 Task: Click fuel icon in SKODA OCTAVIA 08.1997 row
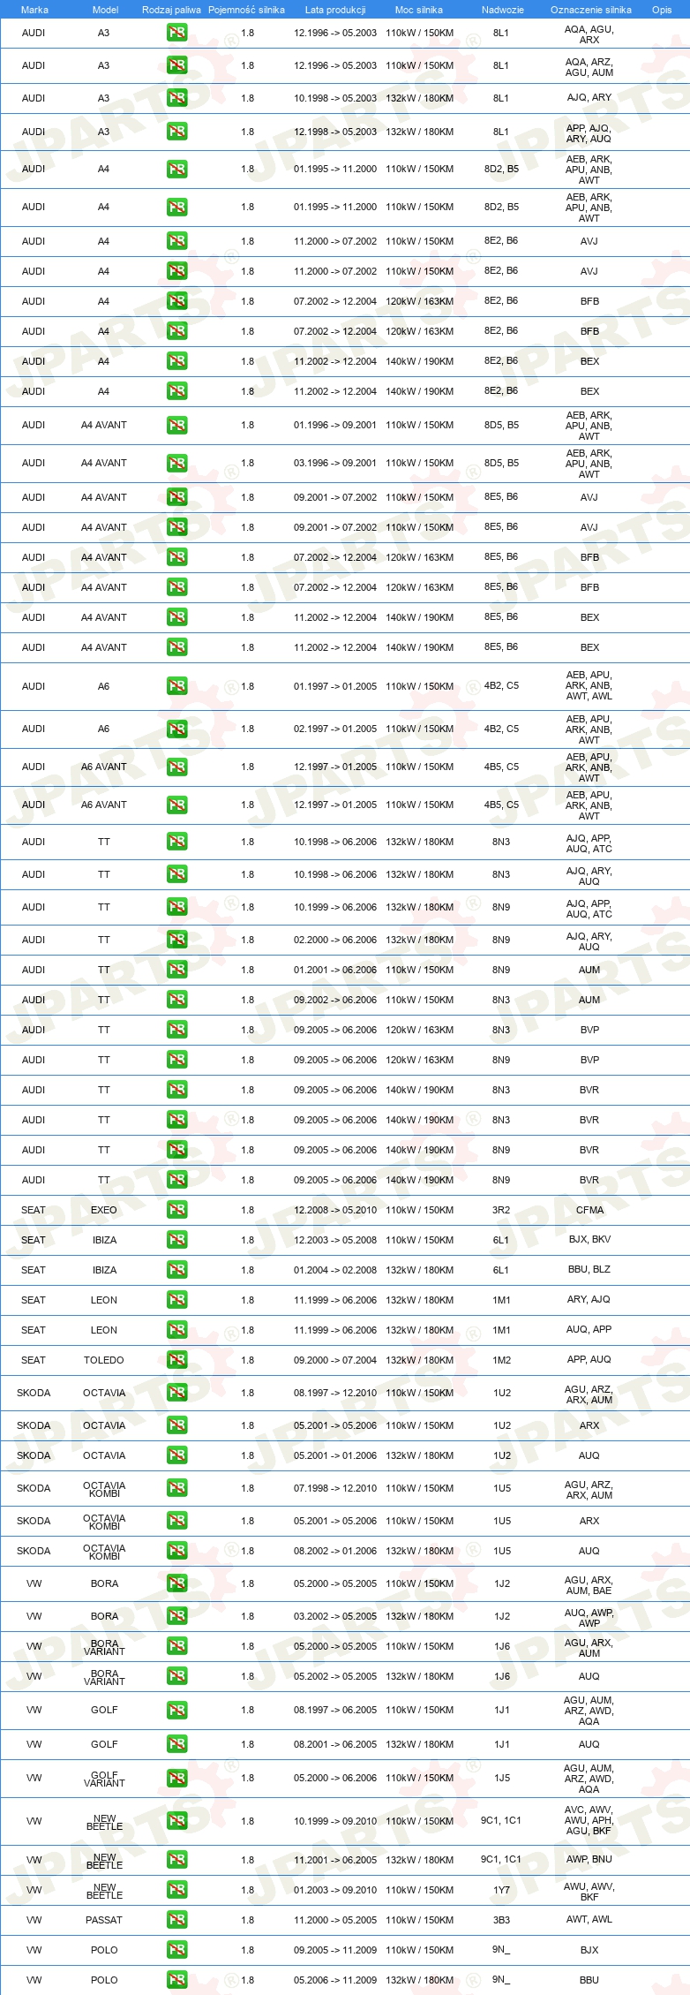click(176, 1393)
